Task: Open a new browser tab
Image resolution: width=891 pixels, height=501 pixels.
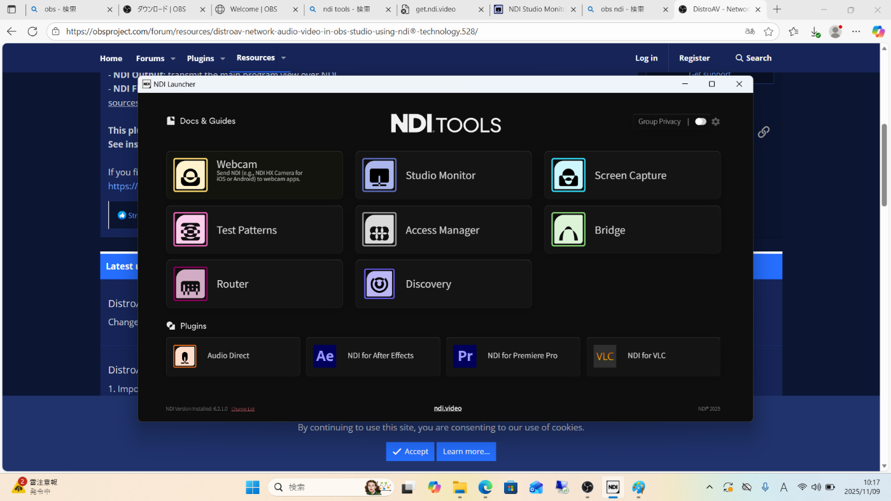Action: tap(776, 10)
